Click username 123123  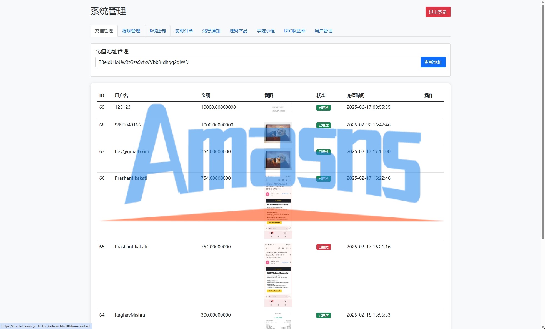(122, 107)
